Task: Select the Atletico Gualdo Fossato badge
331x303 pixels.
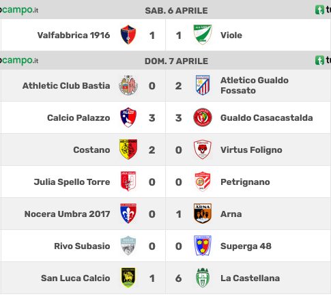Action: (203, 85)
